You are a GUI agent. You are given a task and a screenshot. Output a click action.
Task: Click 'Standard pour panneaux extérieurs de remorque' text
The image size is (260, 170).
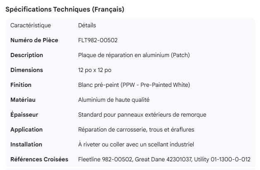142,115
